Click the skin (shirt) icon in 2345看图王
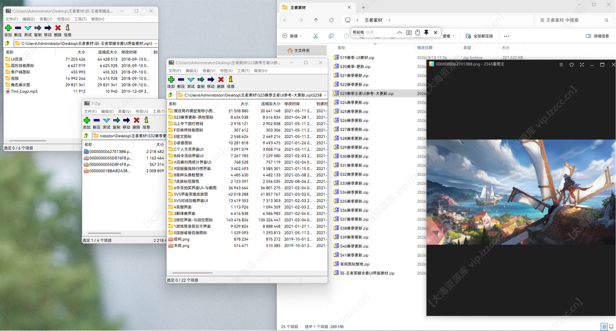This screenshot has width=616, height=331. coord(571,64)
